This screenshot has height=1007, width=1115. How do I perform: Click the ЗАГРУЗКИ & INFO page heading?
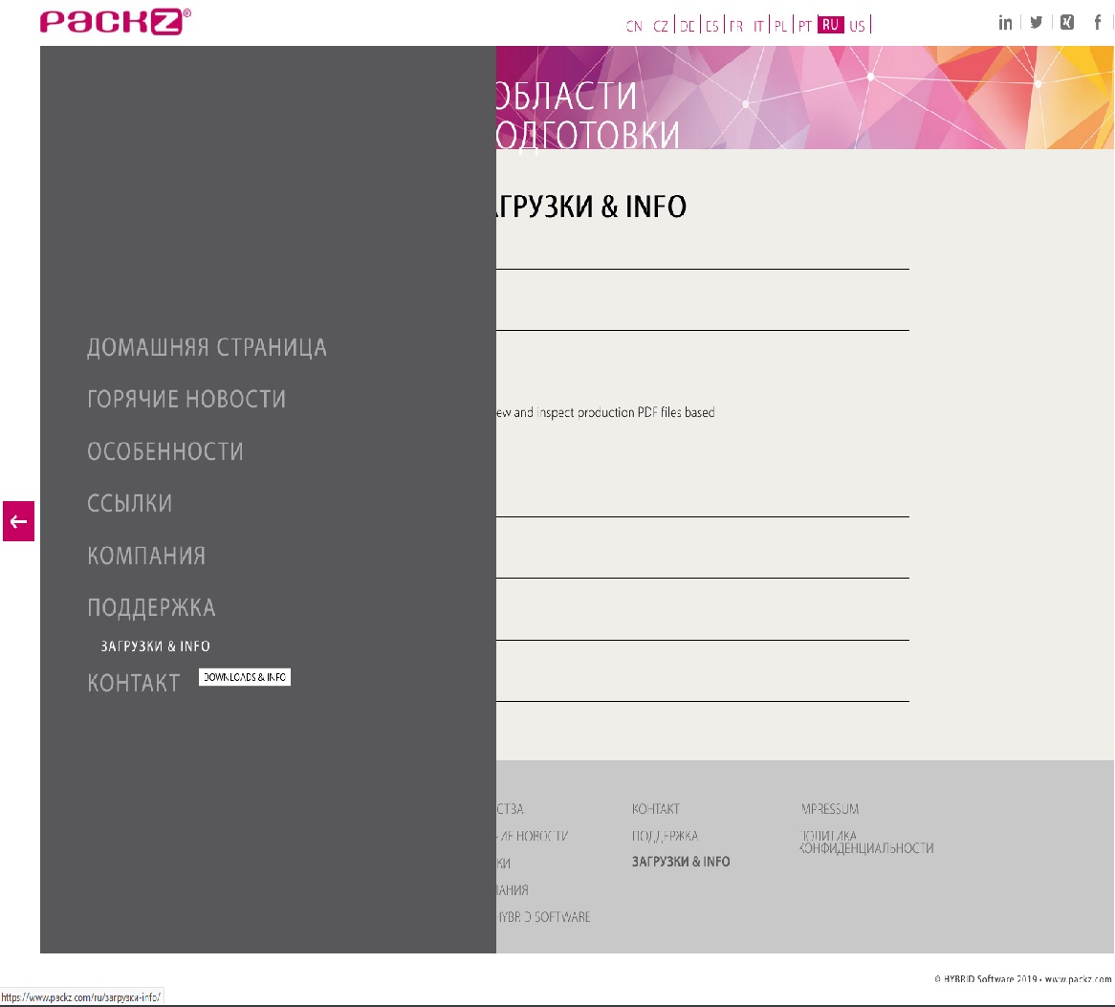pos(592,207)
